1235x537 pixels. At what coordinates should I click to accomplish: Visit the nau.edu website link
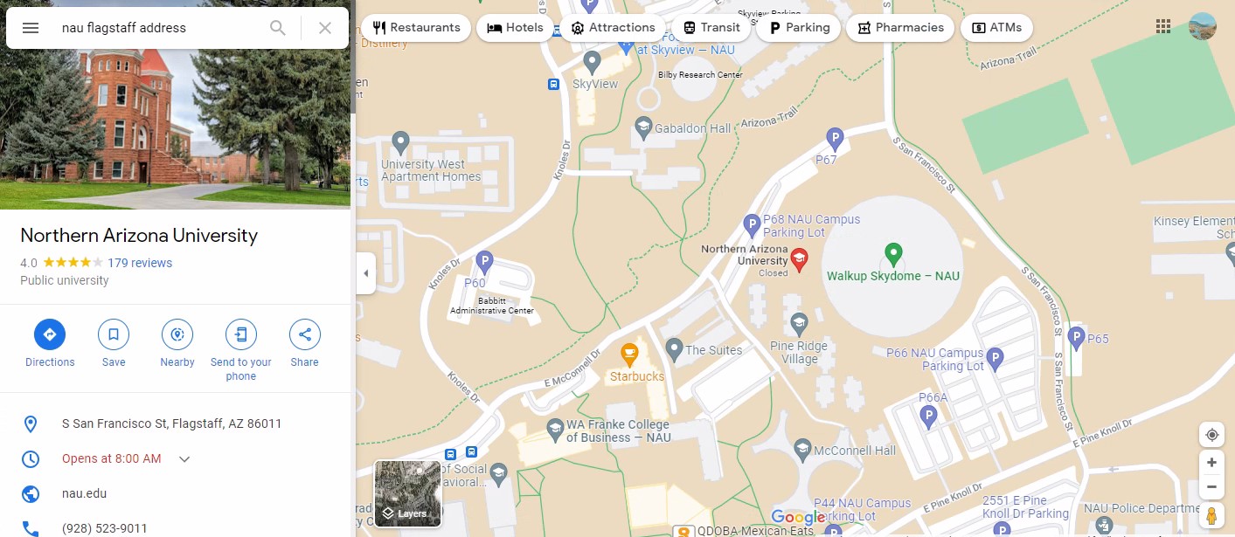click(x=85, y=493)
